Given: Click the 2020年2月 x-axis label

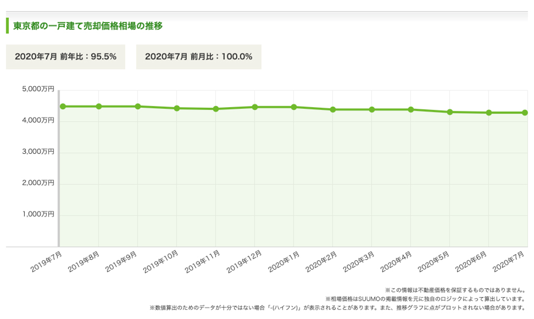Looking at the screenshot, I should point(321,262).
